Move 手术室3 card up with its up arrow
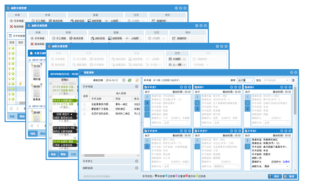This screenshot has height=181, width=311. click(x=185, y=87)
